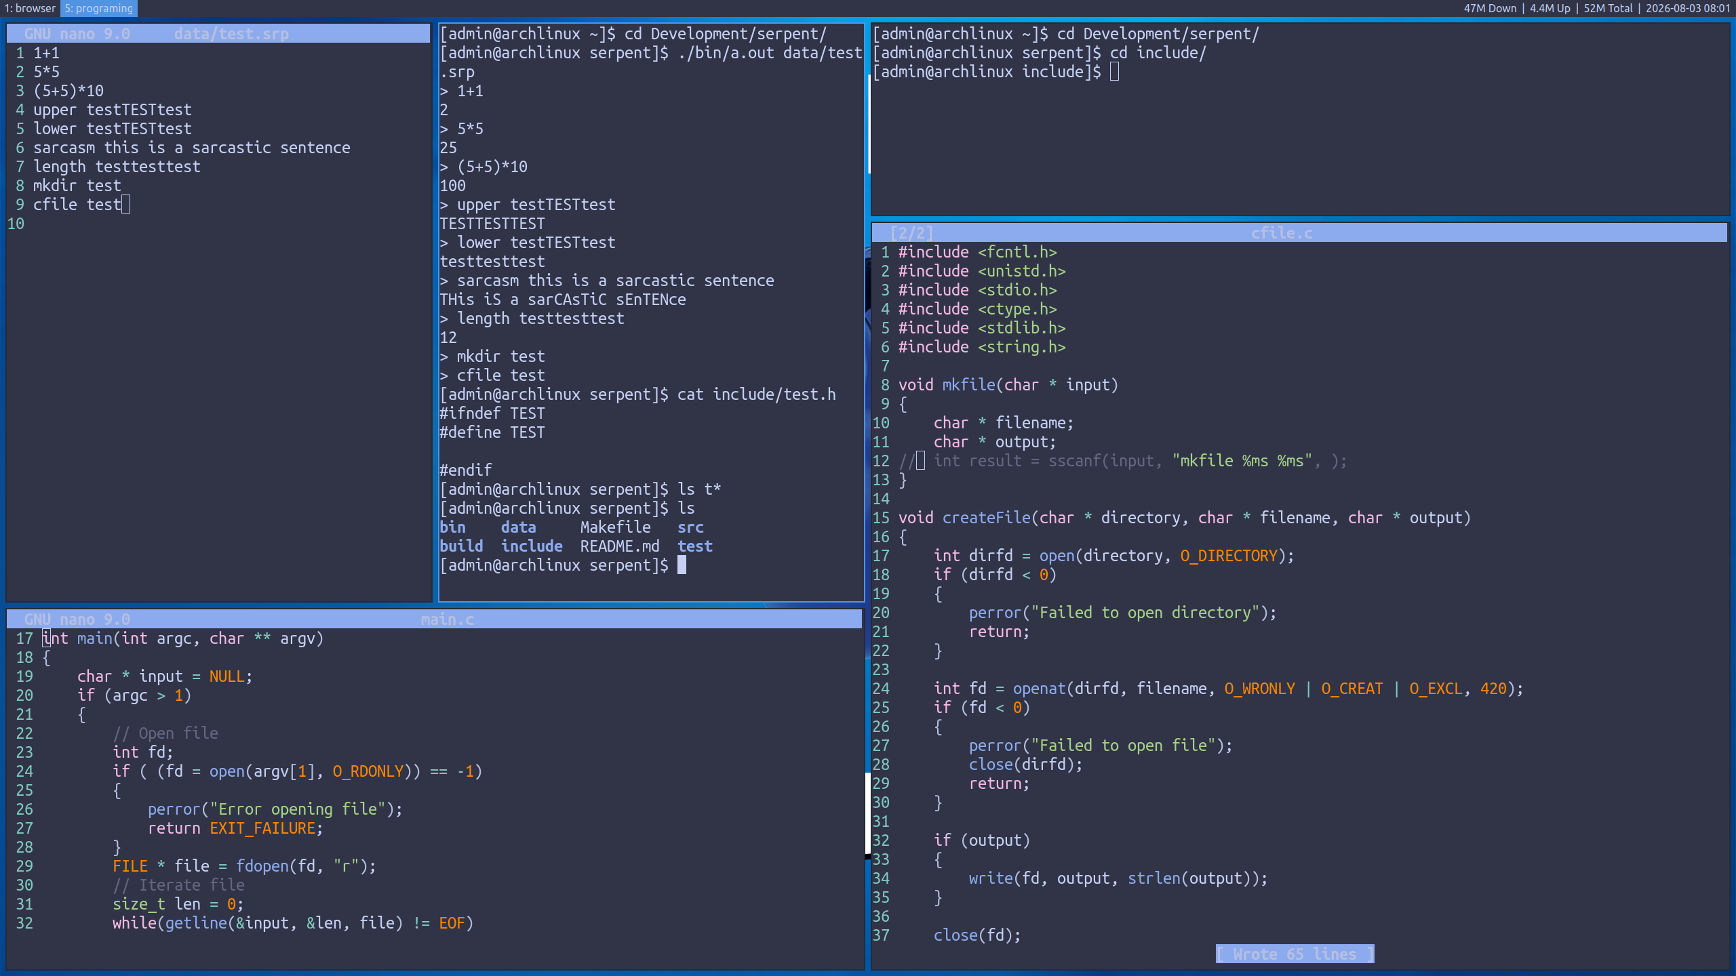This screenshot has width=1736, height=976.
Task: Click line 'lower testTESTtest' in test.srp editor
Action: tap(113, 129)
